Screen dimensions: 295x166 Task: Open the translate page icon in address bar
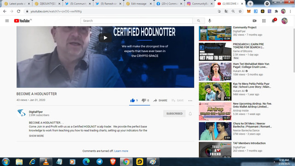click(226, 11)
